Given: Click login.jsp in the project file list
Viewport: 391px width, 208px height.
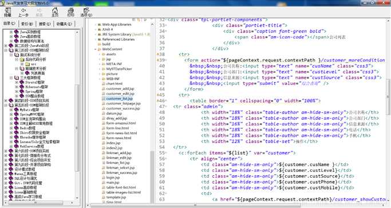Looking at the screenshot, I should [x=113, y=178].
